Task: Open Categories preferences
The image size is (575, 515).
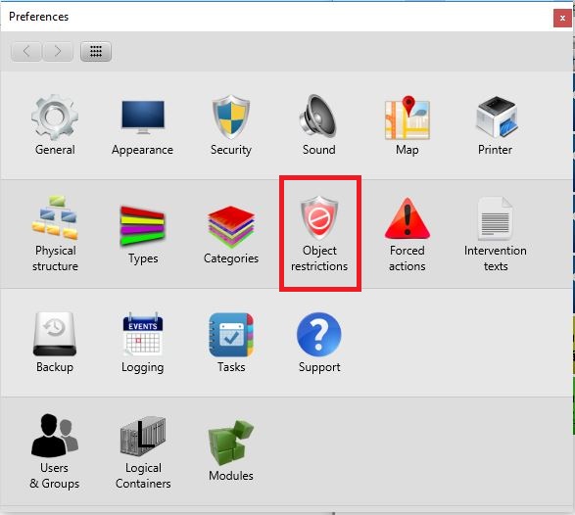Action: point(230,226)
